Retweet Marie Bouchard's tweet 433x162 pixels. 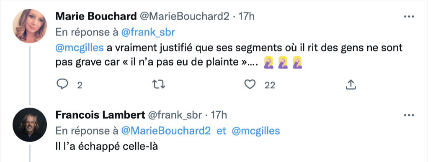tap(159, 85)
